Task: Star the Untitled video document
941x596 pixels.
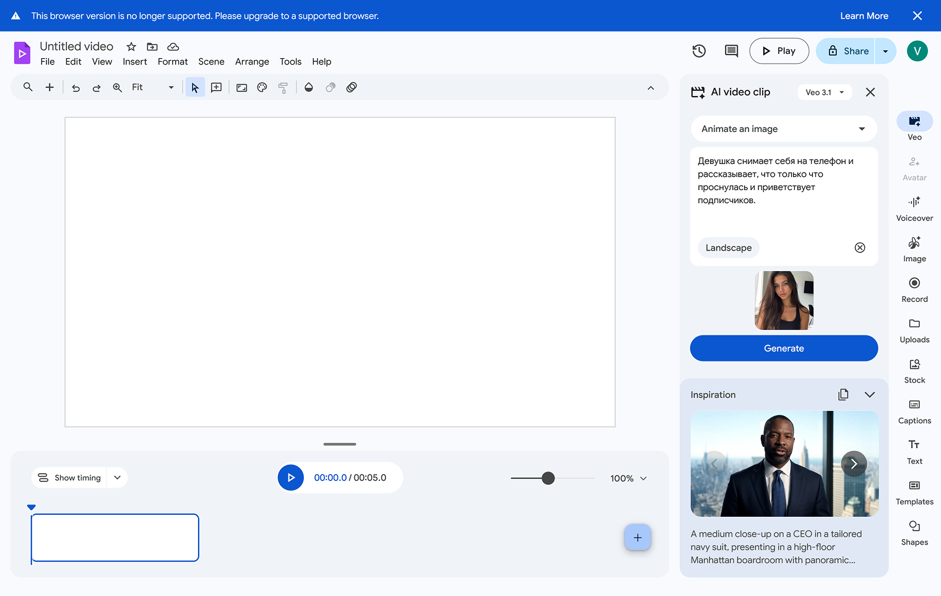Action: pyautogui.click(x=131, y=46)
